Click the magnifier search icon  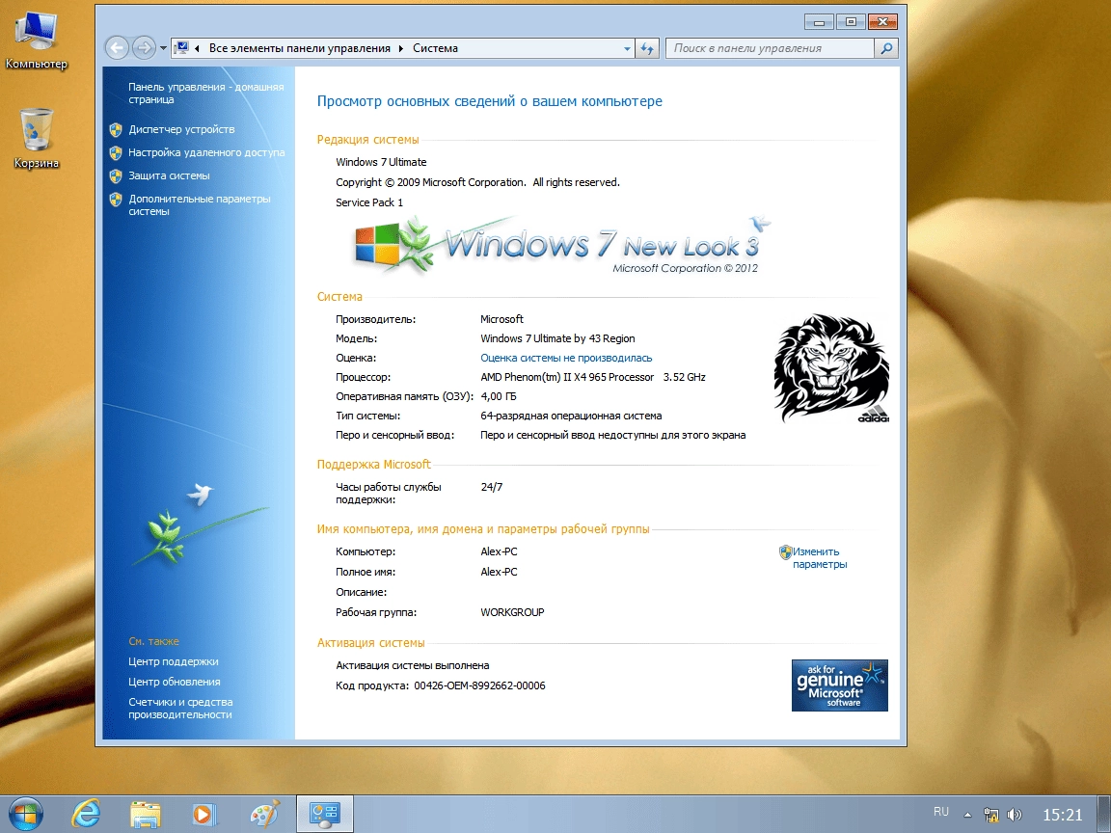[886, 48]
